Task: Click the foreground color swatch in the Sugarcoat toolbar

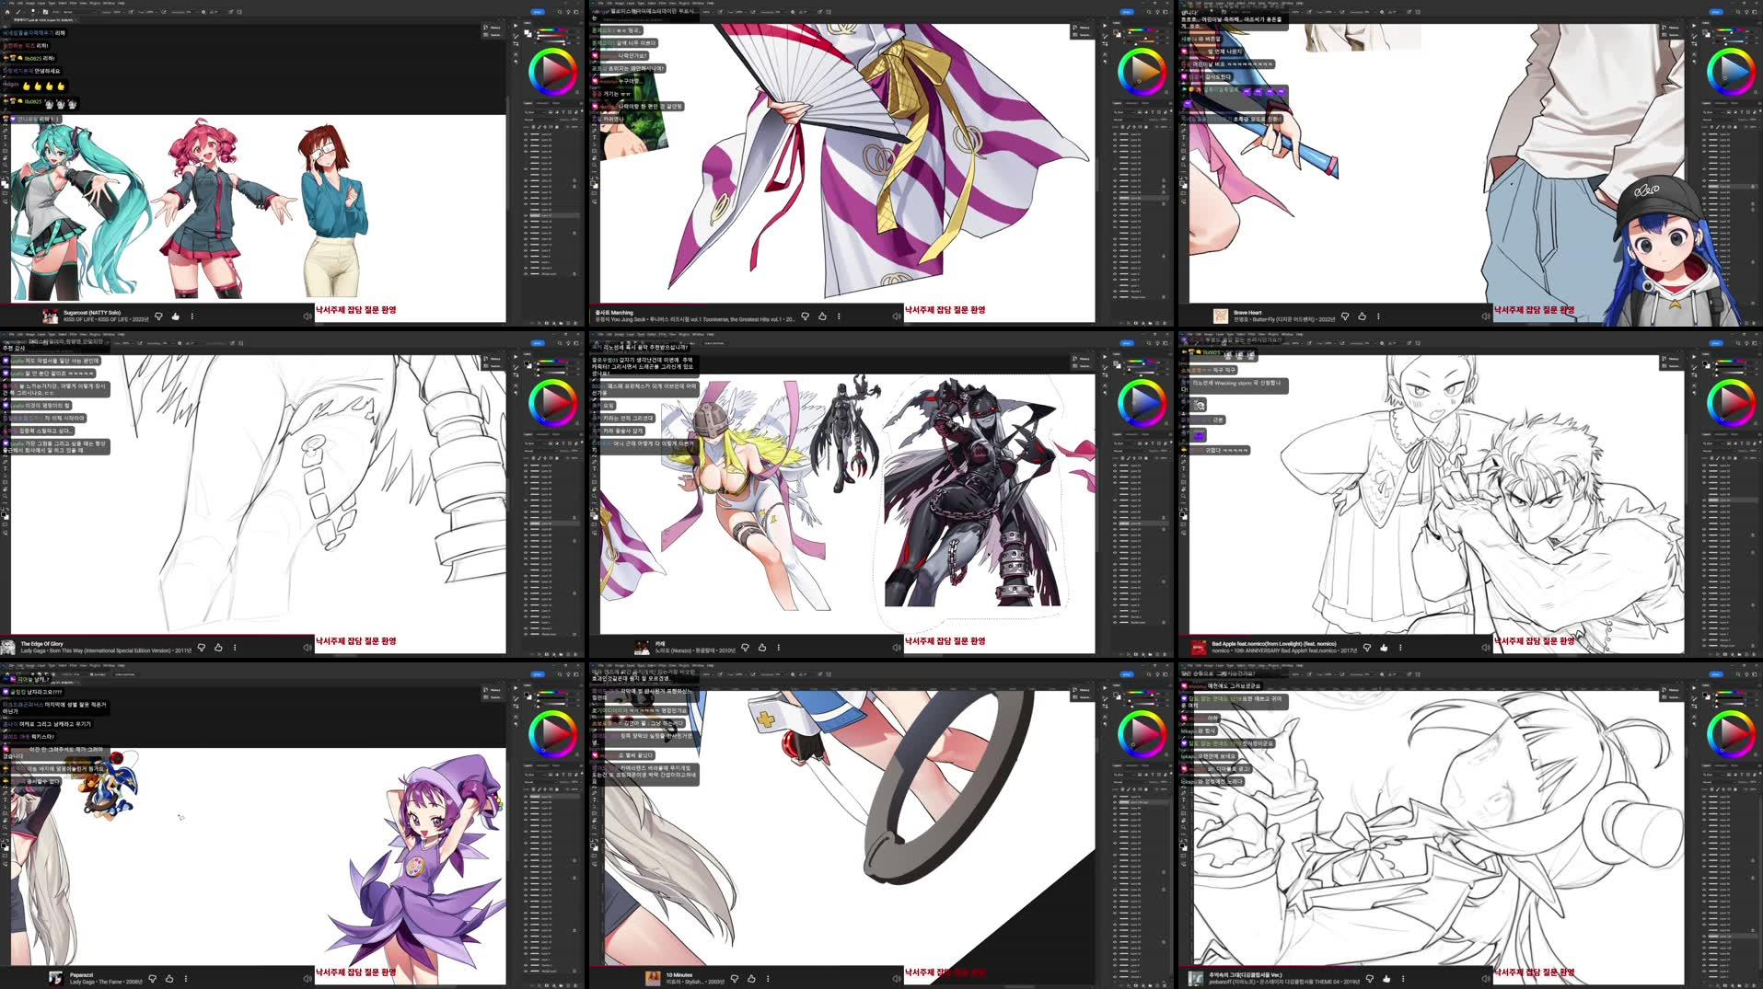Action: [x=4, y=182]
